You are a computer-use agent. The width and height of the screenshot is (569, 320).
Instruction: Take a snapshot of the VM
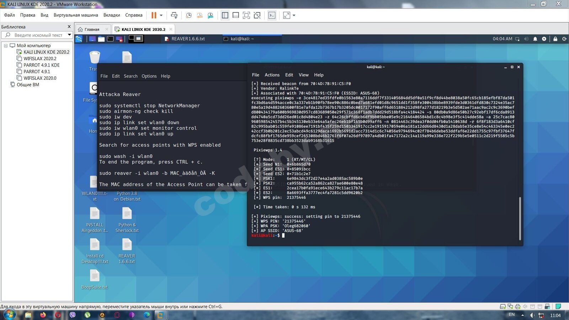pyautogui.click(x=188, y=15)
